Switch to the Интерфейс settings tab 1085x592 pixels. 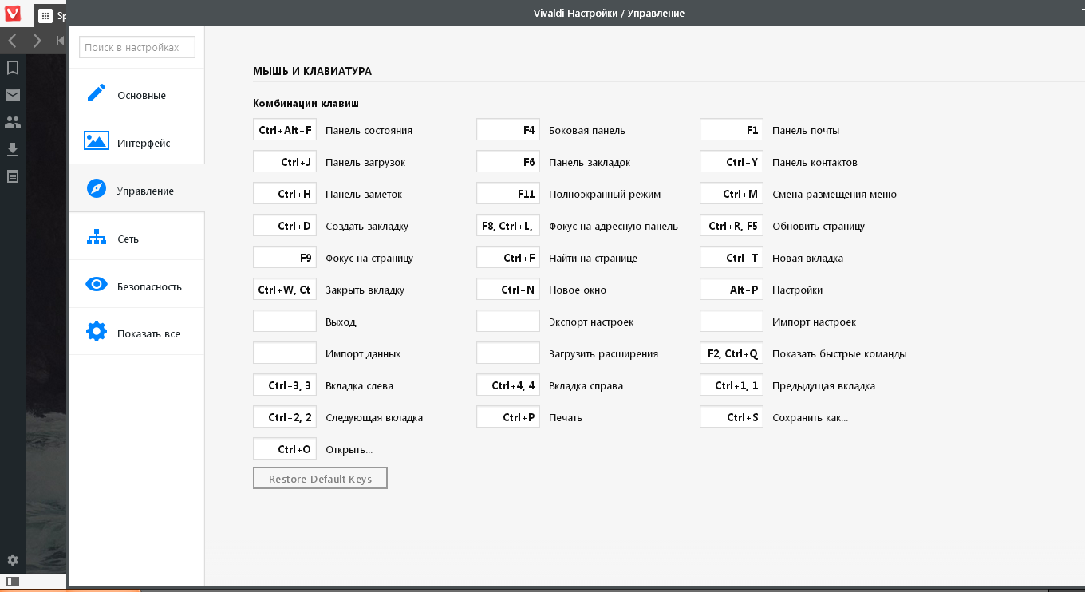pos(136,141)
